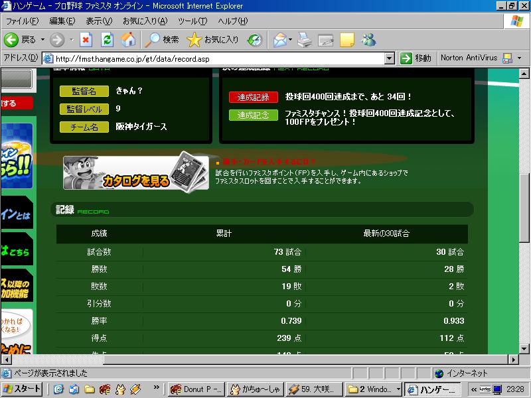
Task: Print the page with printer icon
Action: (305, 40)
